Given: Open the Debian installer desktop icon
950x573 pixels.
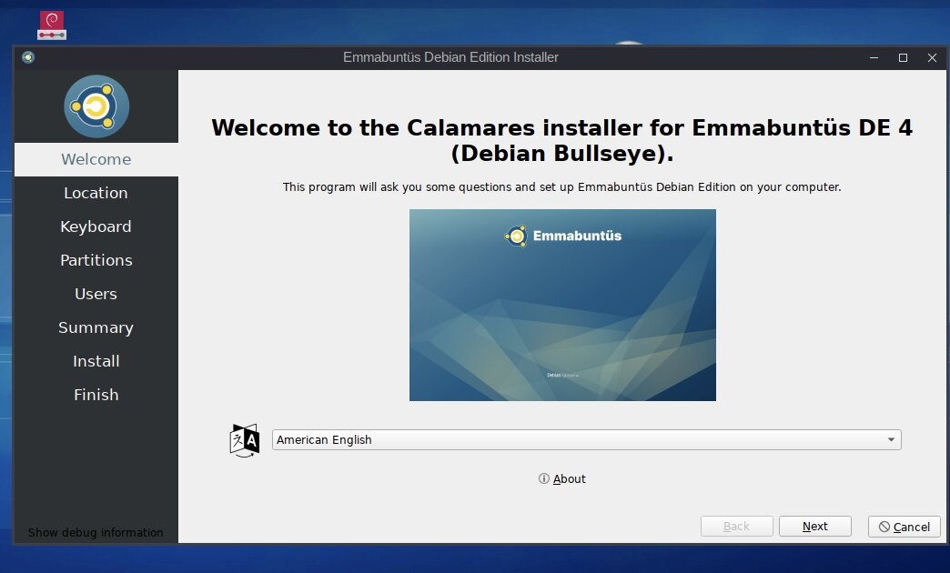Looking at the screenshot, I should click(x=52, y=25).
